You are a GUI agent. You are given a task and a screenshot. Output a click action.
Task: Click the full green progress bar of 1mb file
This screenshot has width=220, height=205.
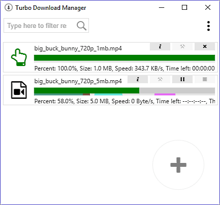125,58
